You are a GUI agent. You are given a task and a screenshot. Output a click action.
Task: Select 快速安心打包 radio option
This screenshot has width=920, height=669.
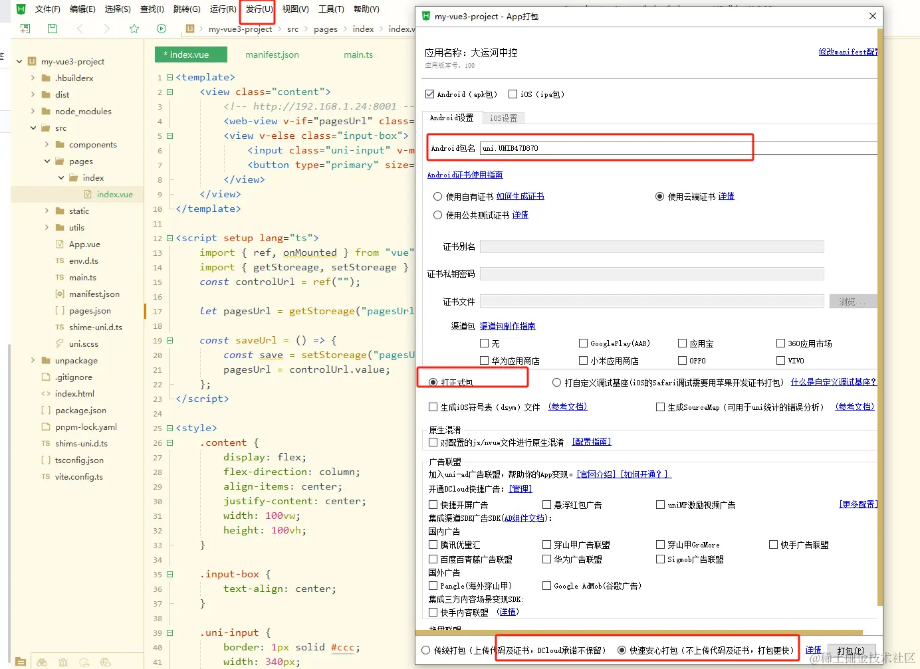(x=622, y=650)
